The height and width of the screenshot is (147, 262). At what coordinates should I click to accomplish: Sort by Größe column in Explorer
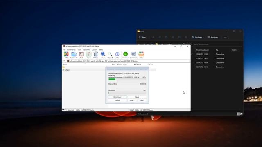(x=234, y=50)
